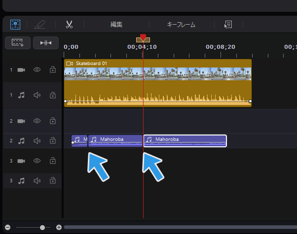Open the more timeline options icon

(228, 24)
